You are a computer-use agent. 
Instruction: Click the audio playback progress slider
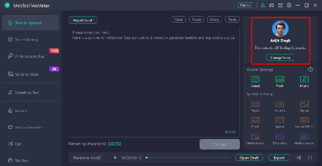point(188,158)
